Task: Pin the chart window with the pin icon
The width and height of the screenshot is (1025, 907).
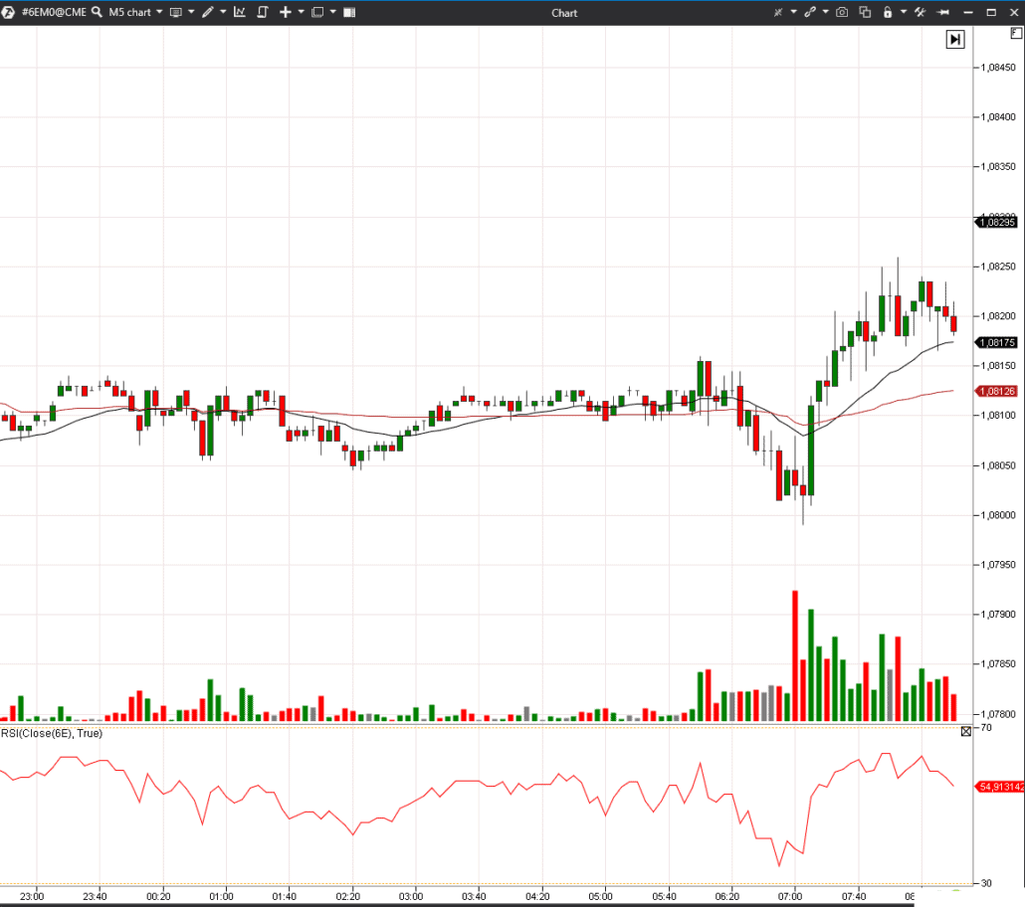Action: point(941,13)
